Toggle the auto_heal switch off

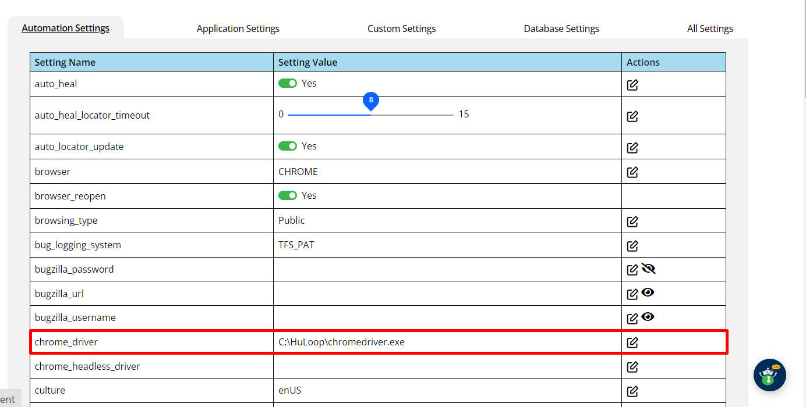(288, 83)
